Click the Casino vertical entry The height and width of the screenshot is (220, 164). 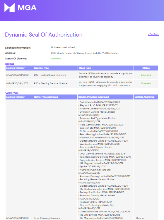139,218
